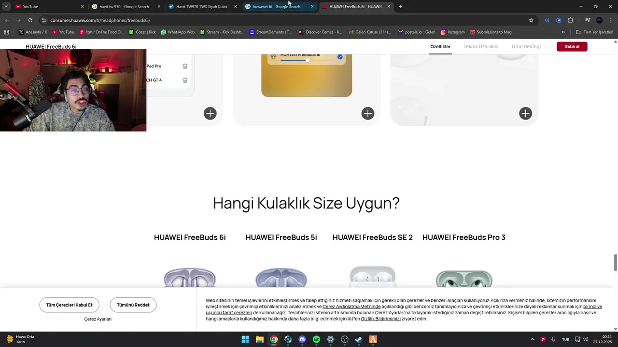The height and width of the screenshot is (347, 618).
Task: Switch to 'Havit TW970 TWS Siyah Kulak' tab
Action: coord(202,6)
